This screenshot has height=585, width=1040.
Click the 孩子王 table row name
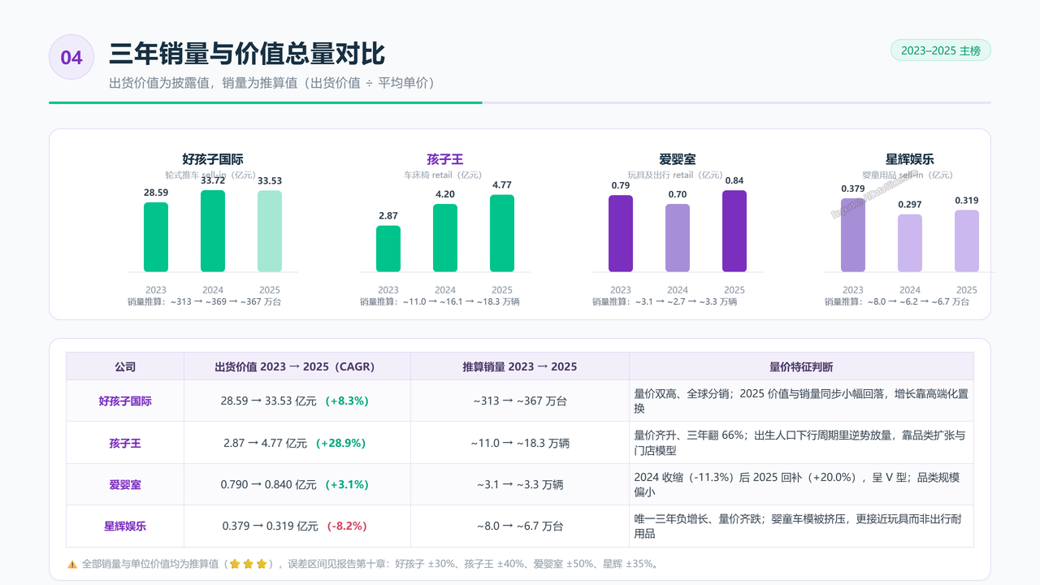coord(125,443)
